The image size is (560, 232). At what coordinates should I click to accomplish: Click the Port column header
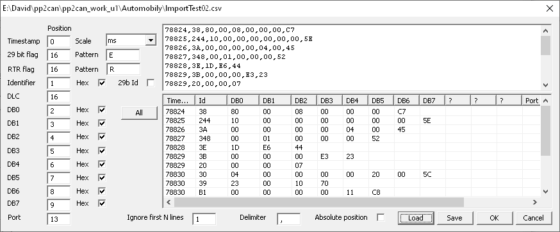point(531,101)
